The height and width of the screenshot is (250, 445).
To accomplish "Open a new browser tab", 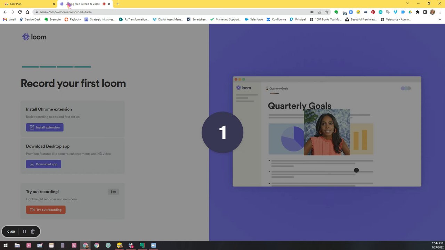I will pos(118,4).
